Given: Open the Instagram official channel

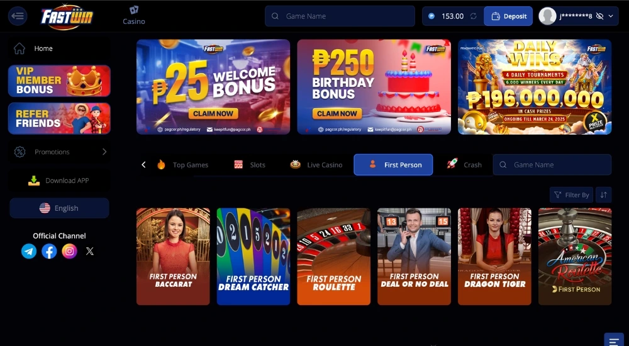Looking at the screenshot, I should (x=69, y=251).
